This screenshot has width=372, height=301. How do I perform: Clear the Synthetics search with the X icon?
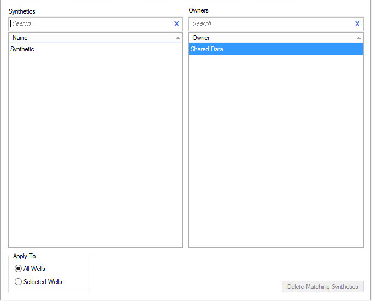pyautogui.click(x=176, y=24)
